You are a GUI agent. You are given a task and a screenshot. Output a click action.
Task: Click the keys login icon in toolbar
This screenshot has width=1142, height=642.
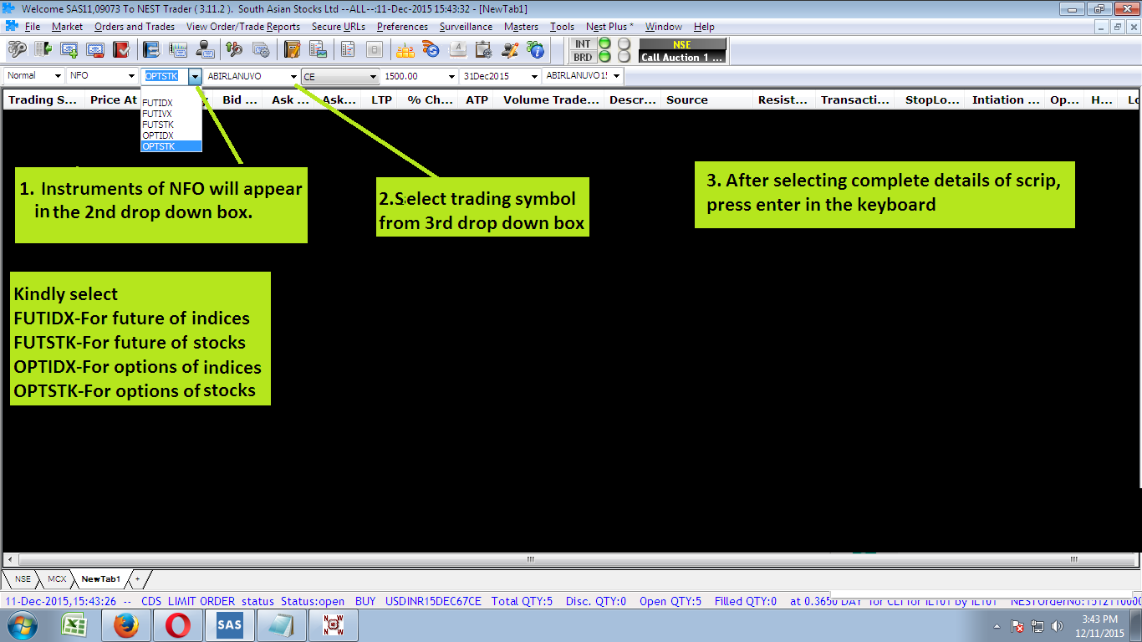pos(17,49)
